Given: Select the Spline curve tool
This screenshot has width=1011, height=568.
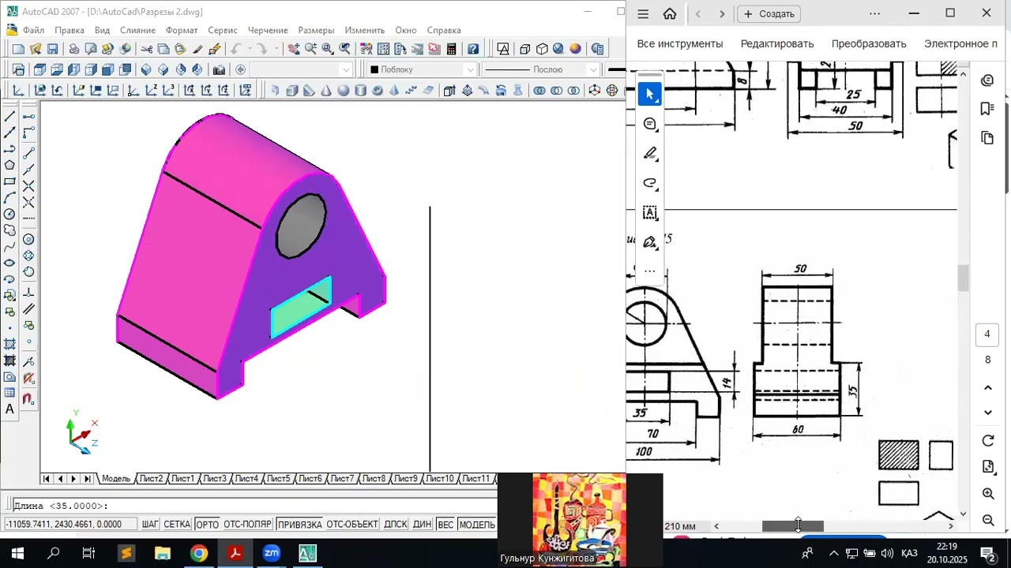Looking at the screenshot, I should tap(9, 247).
